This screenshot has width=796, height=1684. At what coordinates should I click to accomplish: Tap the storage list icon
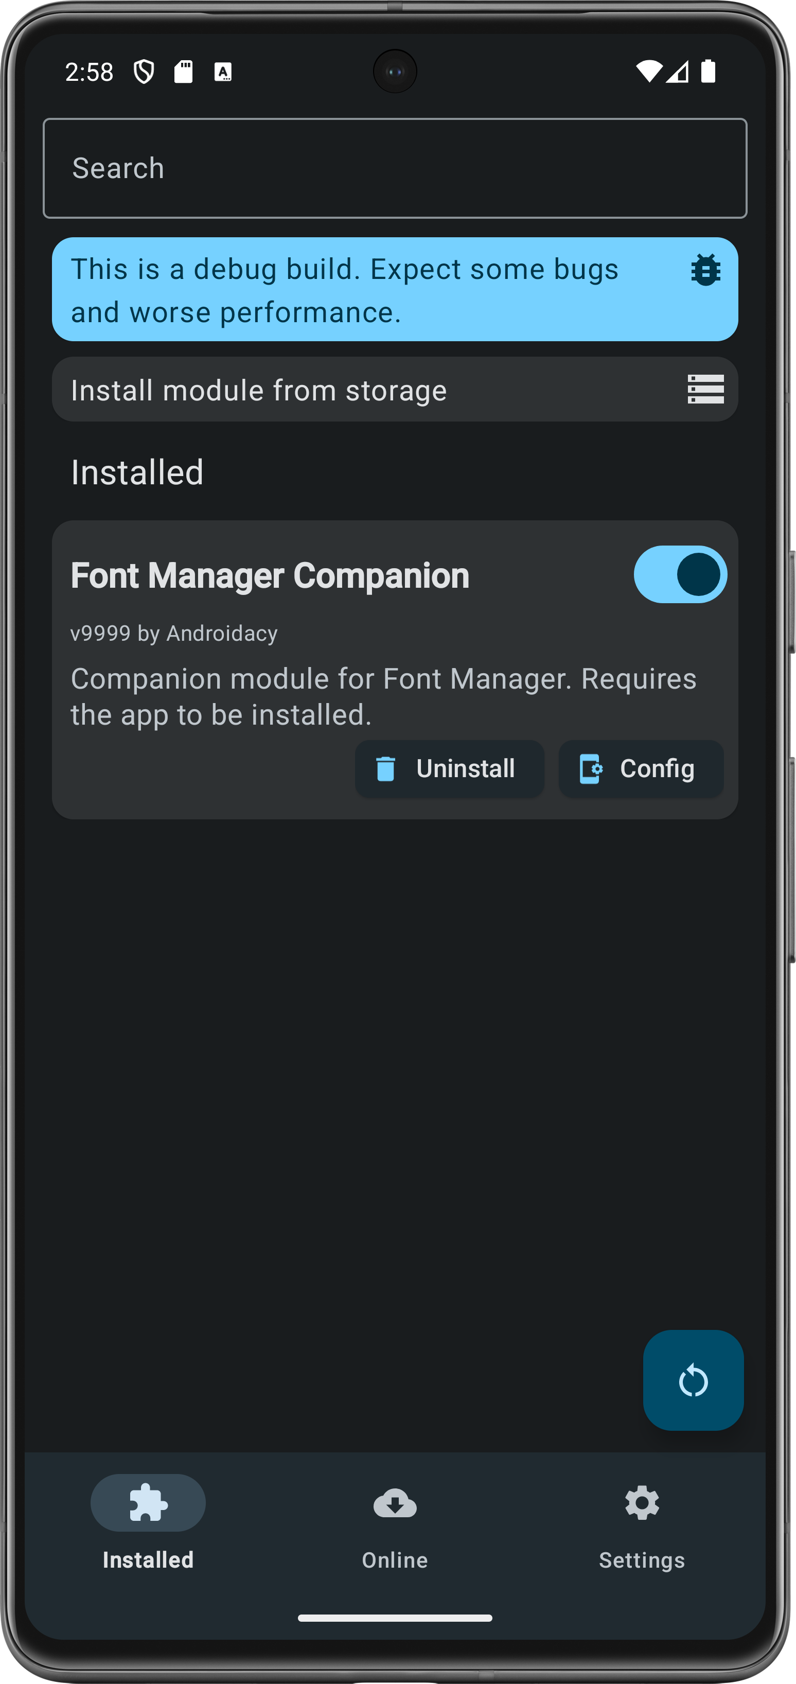[705, 390]
